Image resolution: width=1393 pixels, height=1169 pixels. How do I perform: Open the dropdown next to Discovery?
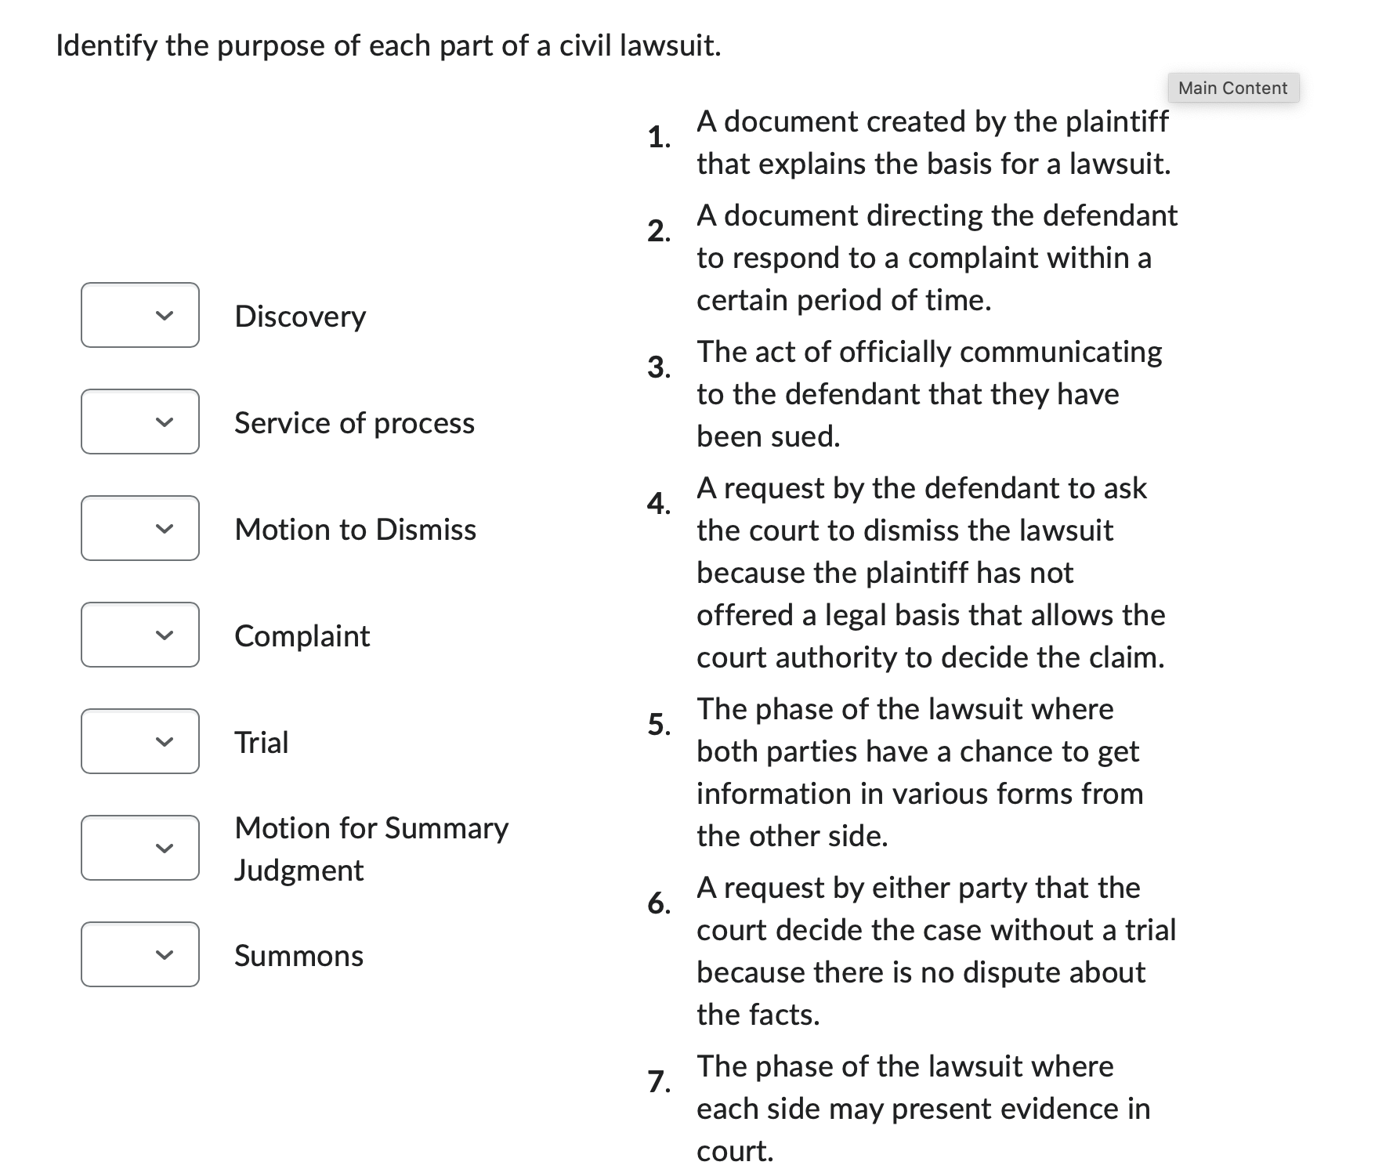[x=139, y=316]
